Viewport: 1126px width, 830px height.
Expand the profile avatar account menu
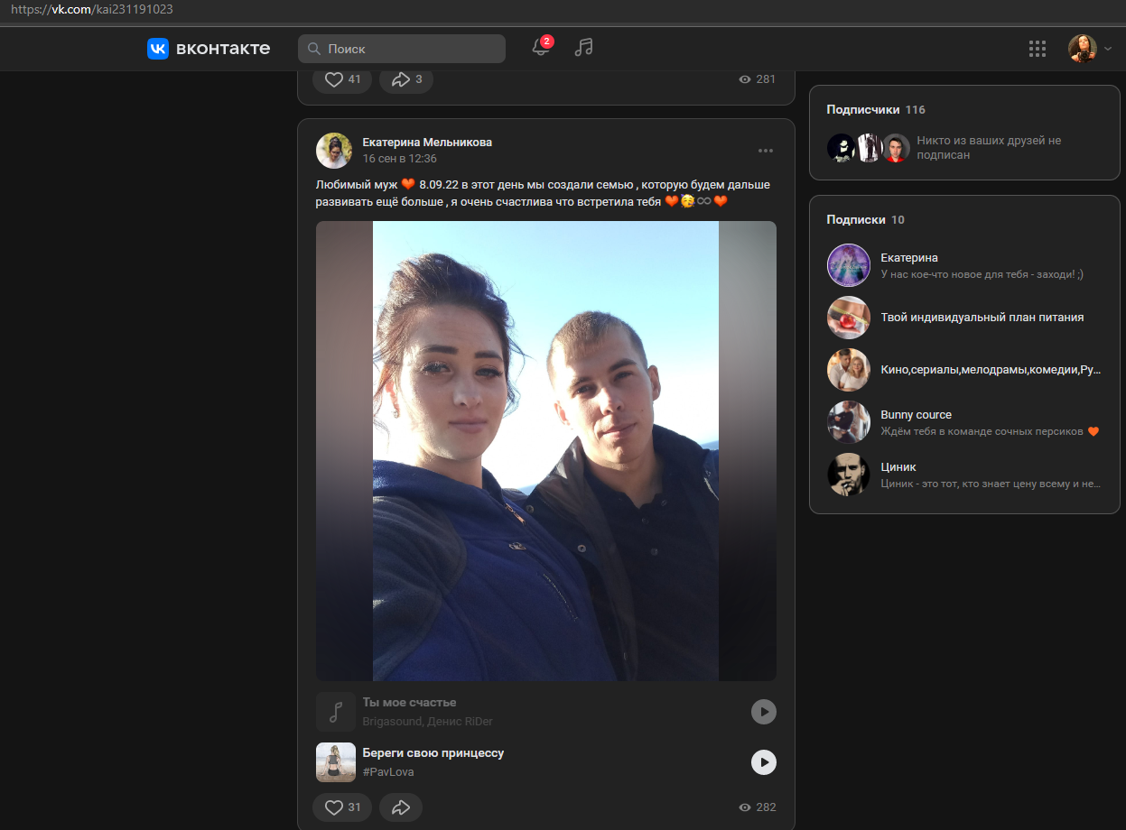pos(1091,49)
